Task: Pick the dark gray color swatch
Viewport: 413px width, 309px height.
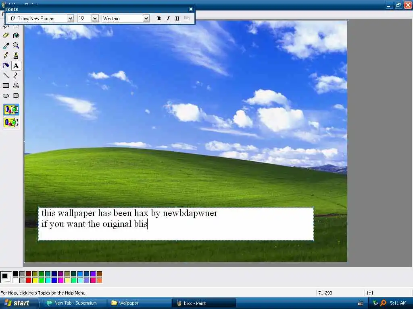Action: 22,274
